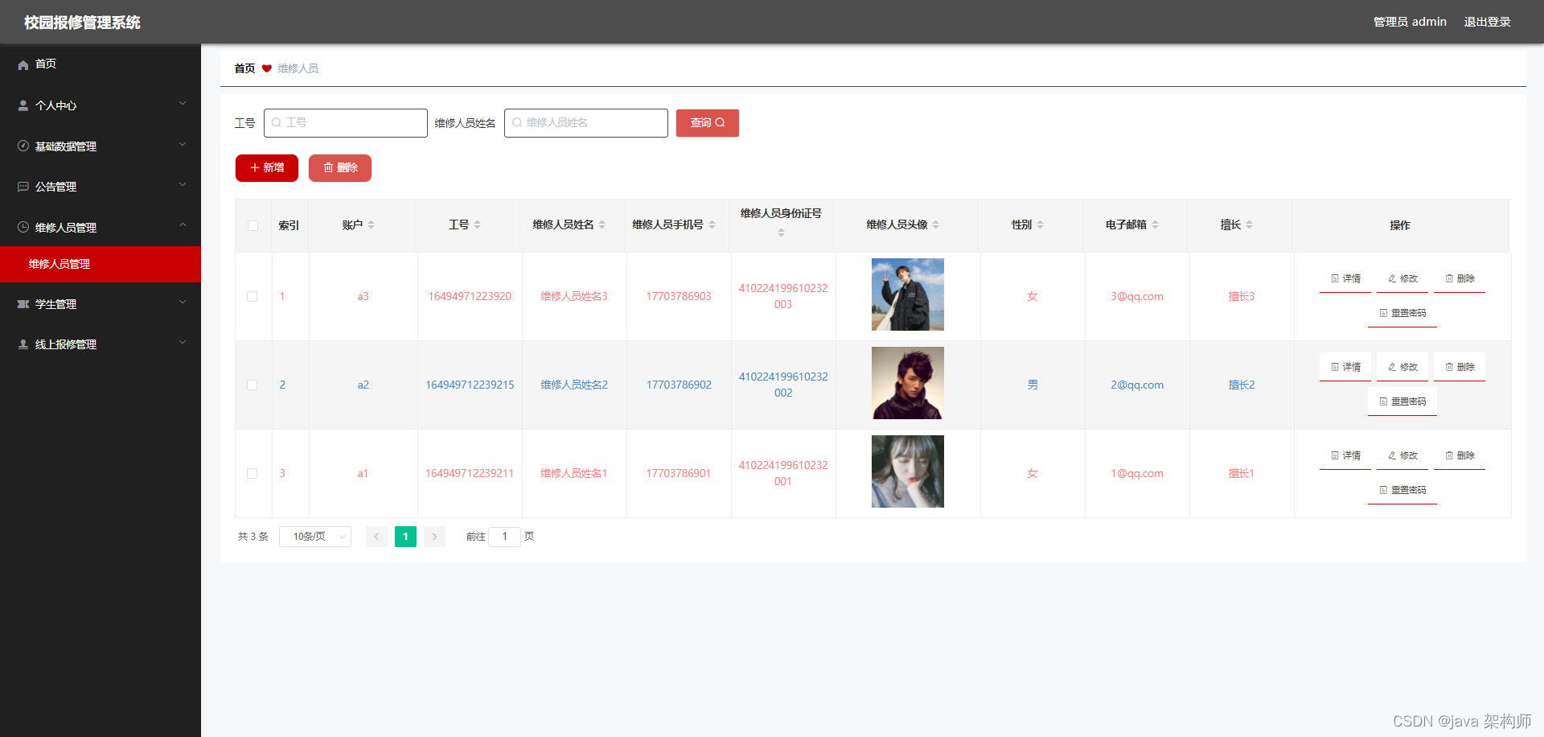Click 删除 for row a1
This screenshot has height=737, width=1544.
pos(1460,455)
